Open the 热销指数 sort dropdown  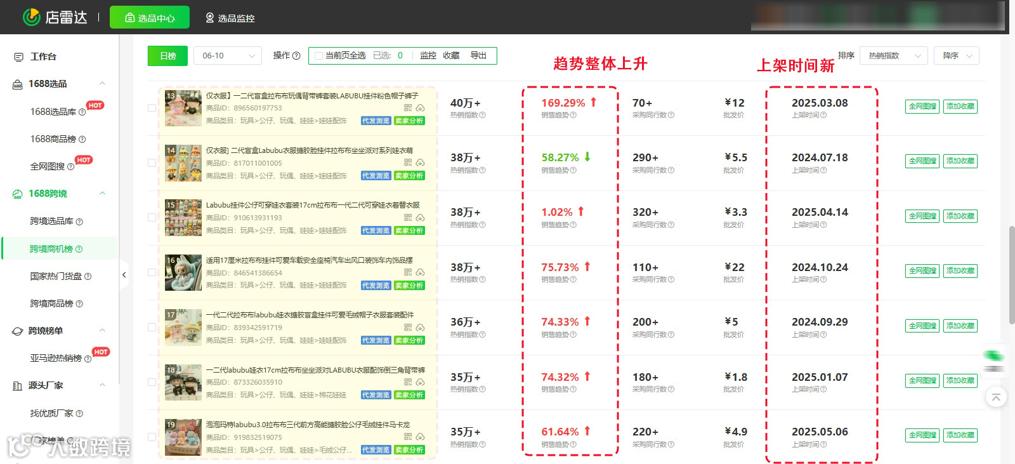point(894,56)
